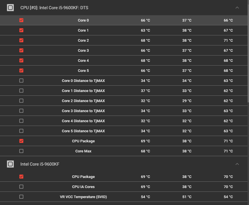
Task: Disable the Core 2 checkbox
Action: (21, 41)
